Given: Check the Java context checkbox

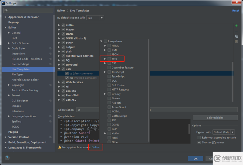Looking at the screenshot, I should 109,59.
